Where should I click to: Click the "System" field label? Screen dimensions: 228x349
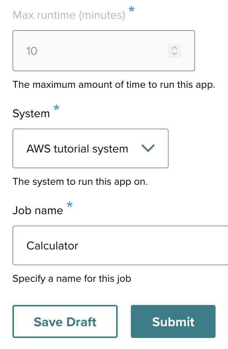[x=31, y=114]
